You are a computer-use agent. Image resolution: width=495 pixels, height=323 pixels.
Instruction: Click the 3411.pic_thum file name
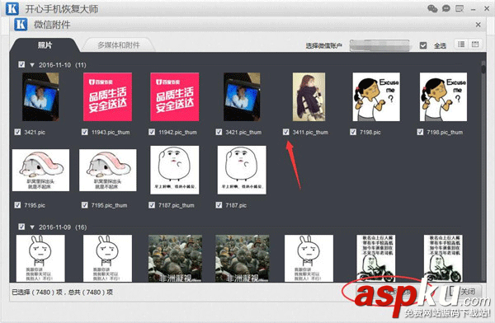coord(310,132)
